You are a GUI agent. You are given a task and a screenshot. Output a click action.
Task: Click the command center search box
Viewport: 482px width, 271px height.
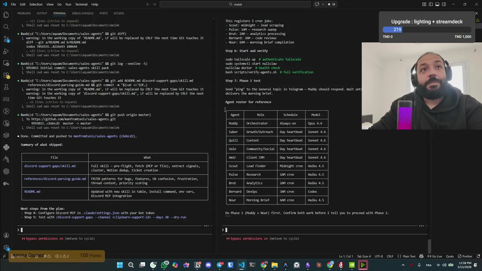coord(235,4)
